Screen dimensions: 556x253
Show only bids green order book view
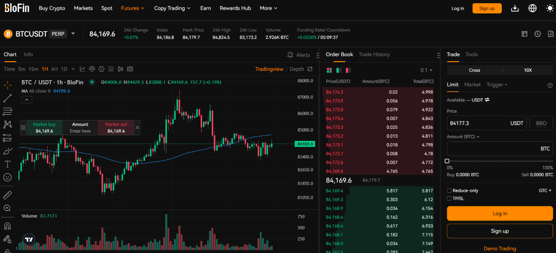(x=339, y=70)
